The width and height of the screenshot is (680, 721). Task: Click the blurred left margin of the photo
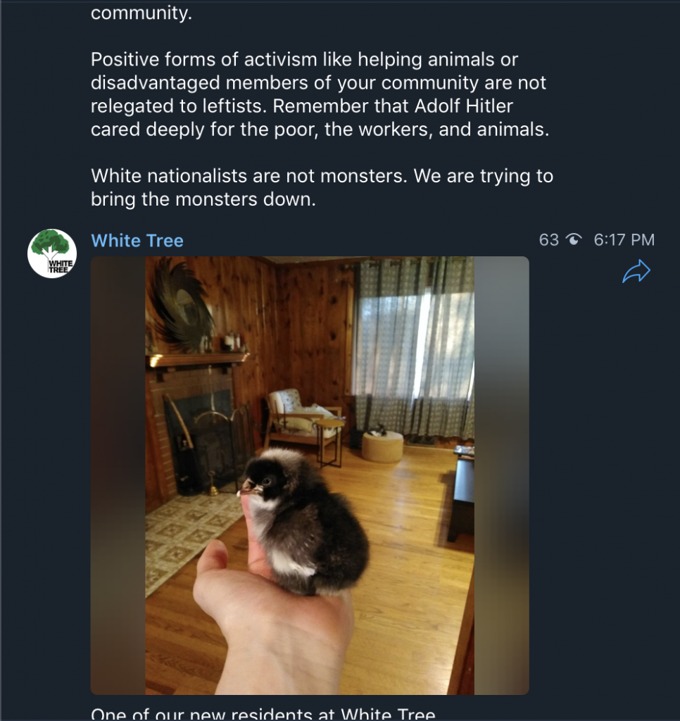pyautogui.click(x=118, y=475)
